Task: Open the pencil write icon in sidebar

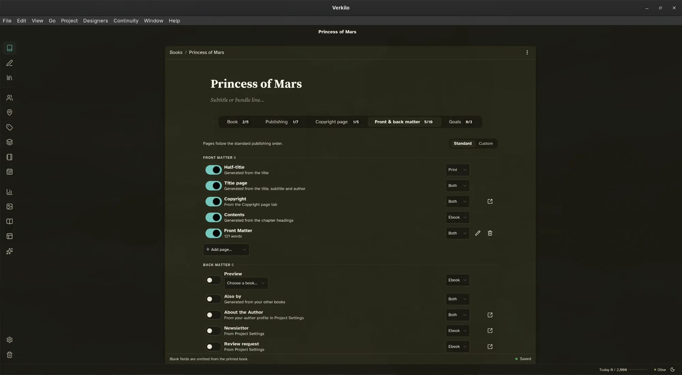Action: pos(10,63)
